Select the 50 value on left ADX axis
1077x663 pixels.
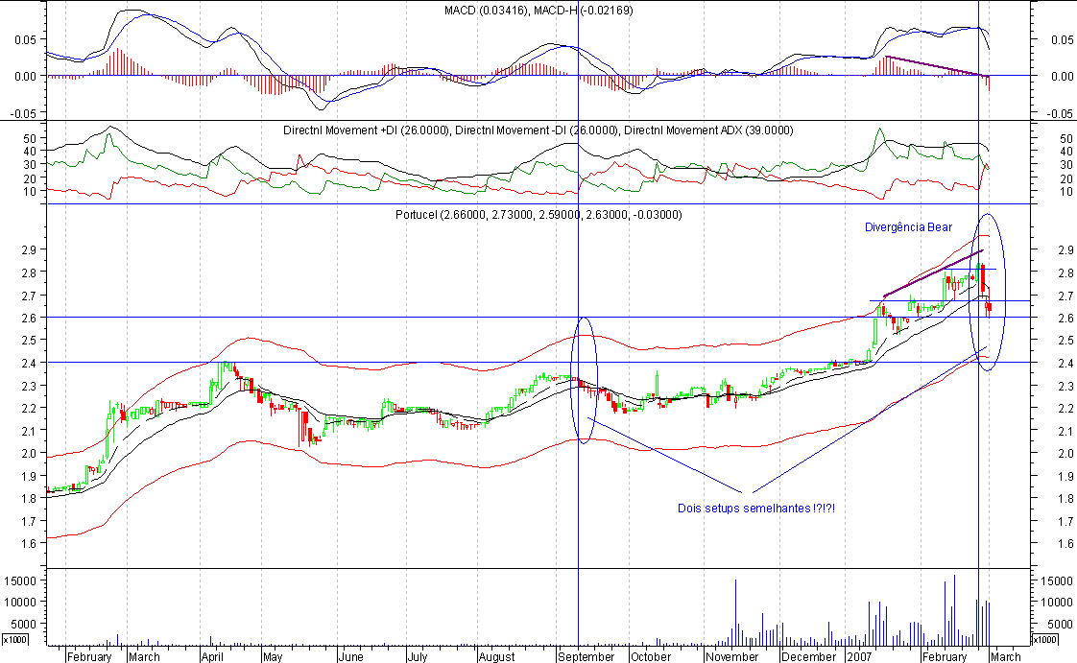click(x=29, y=138)
